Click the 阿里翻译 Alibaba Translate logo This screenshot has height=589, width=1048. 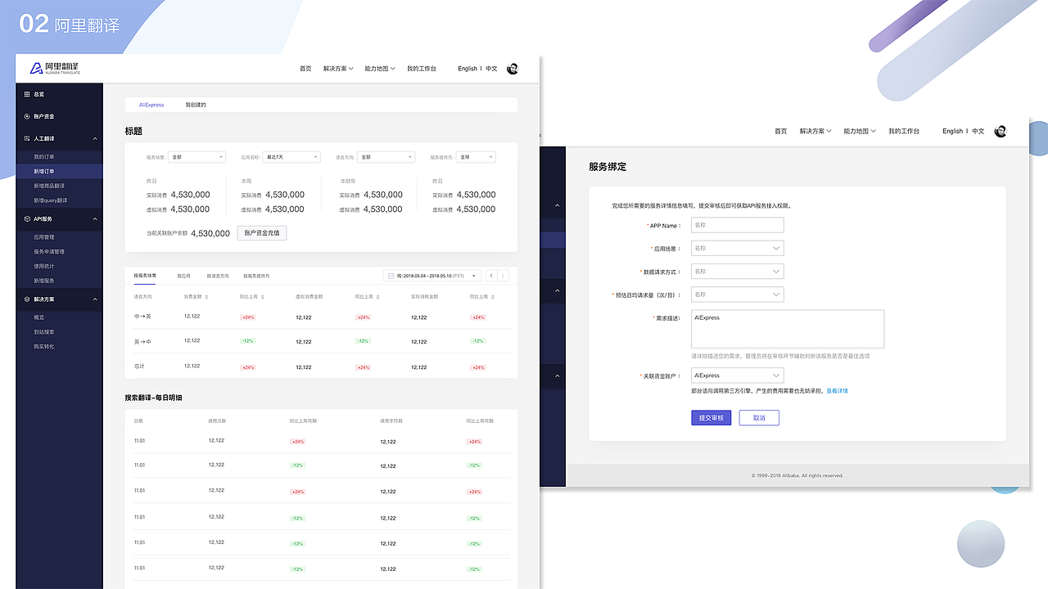pyautogui.click(x=55, y=69)
